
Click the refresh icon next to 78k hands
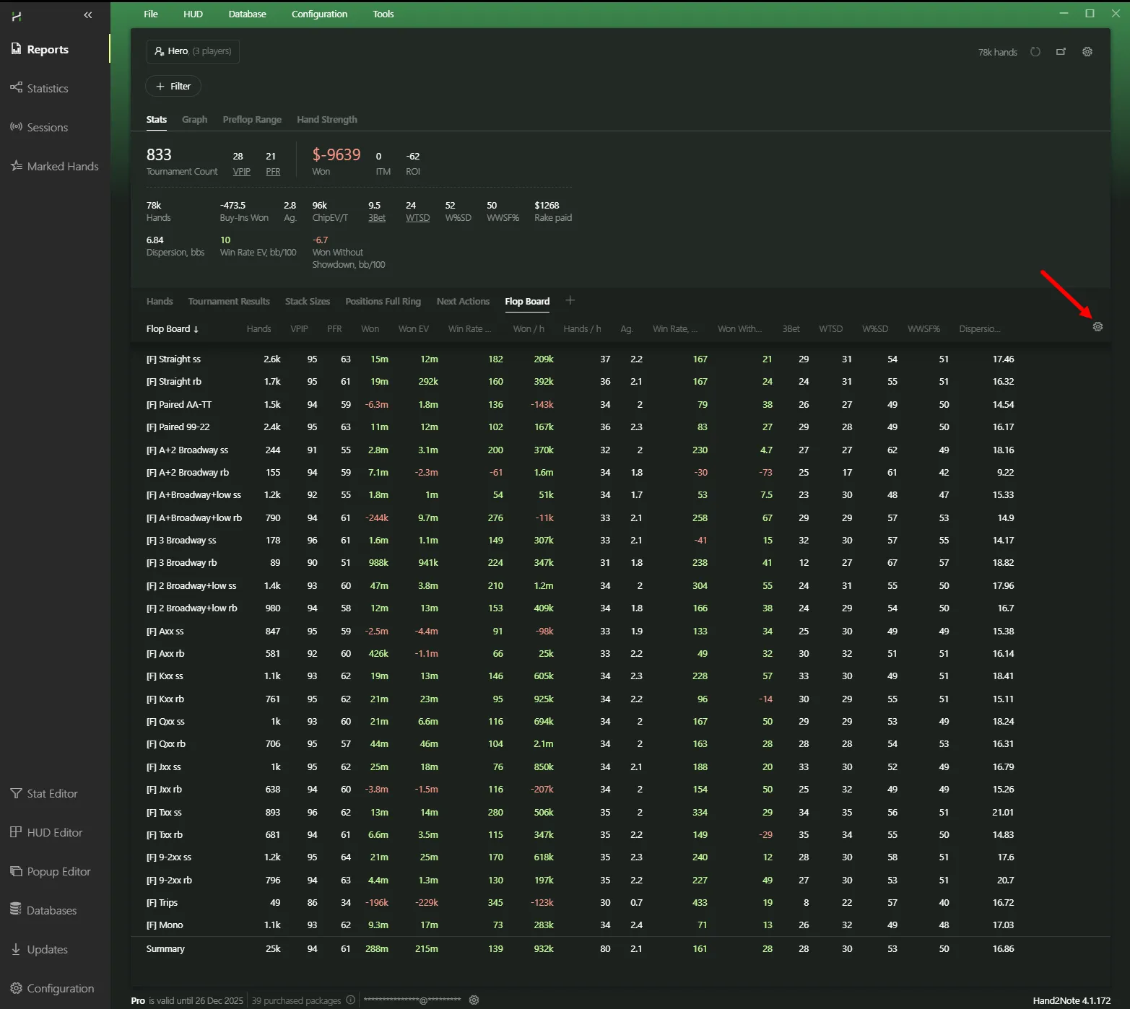pyautogui.click(x=1035, y=52)
